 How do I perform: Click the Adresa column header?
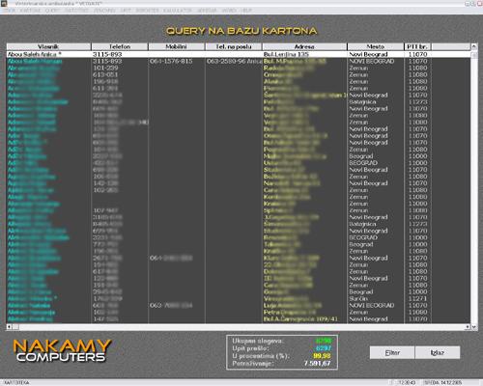coord(304,46)
